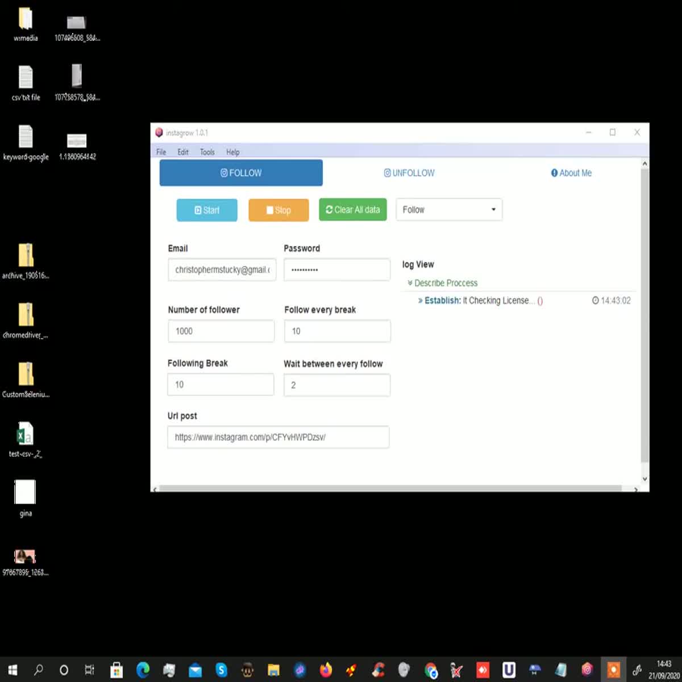Select the 97867895_1263 image on desktop
This screenshot has height=682, width=682.
(x=26, y=563)
